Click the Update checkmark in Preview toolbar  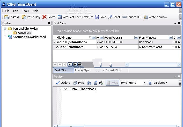click(58, 83)
